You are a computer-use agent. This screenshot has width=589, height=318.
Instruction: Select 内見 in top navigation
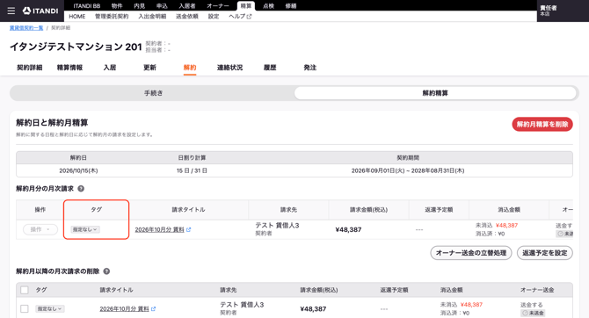pyautogui.click(x=140, y=6)
